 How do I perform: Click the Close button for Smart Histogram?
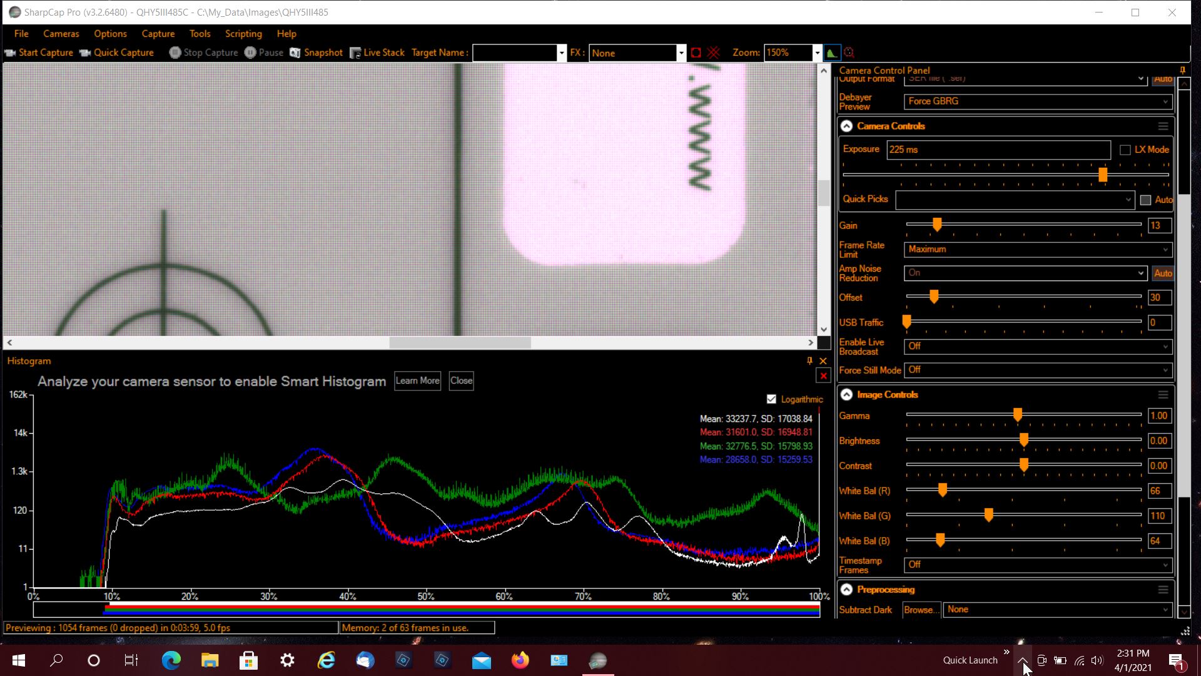(461, 381)
